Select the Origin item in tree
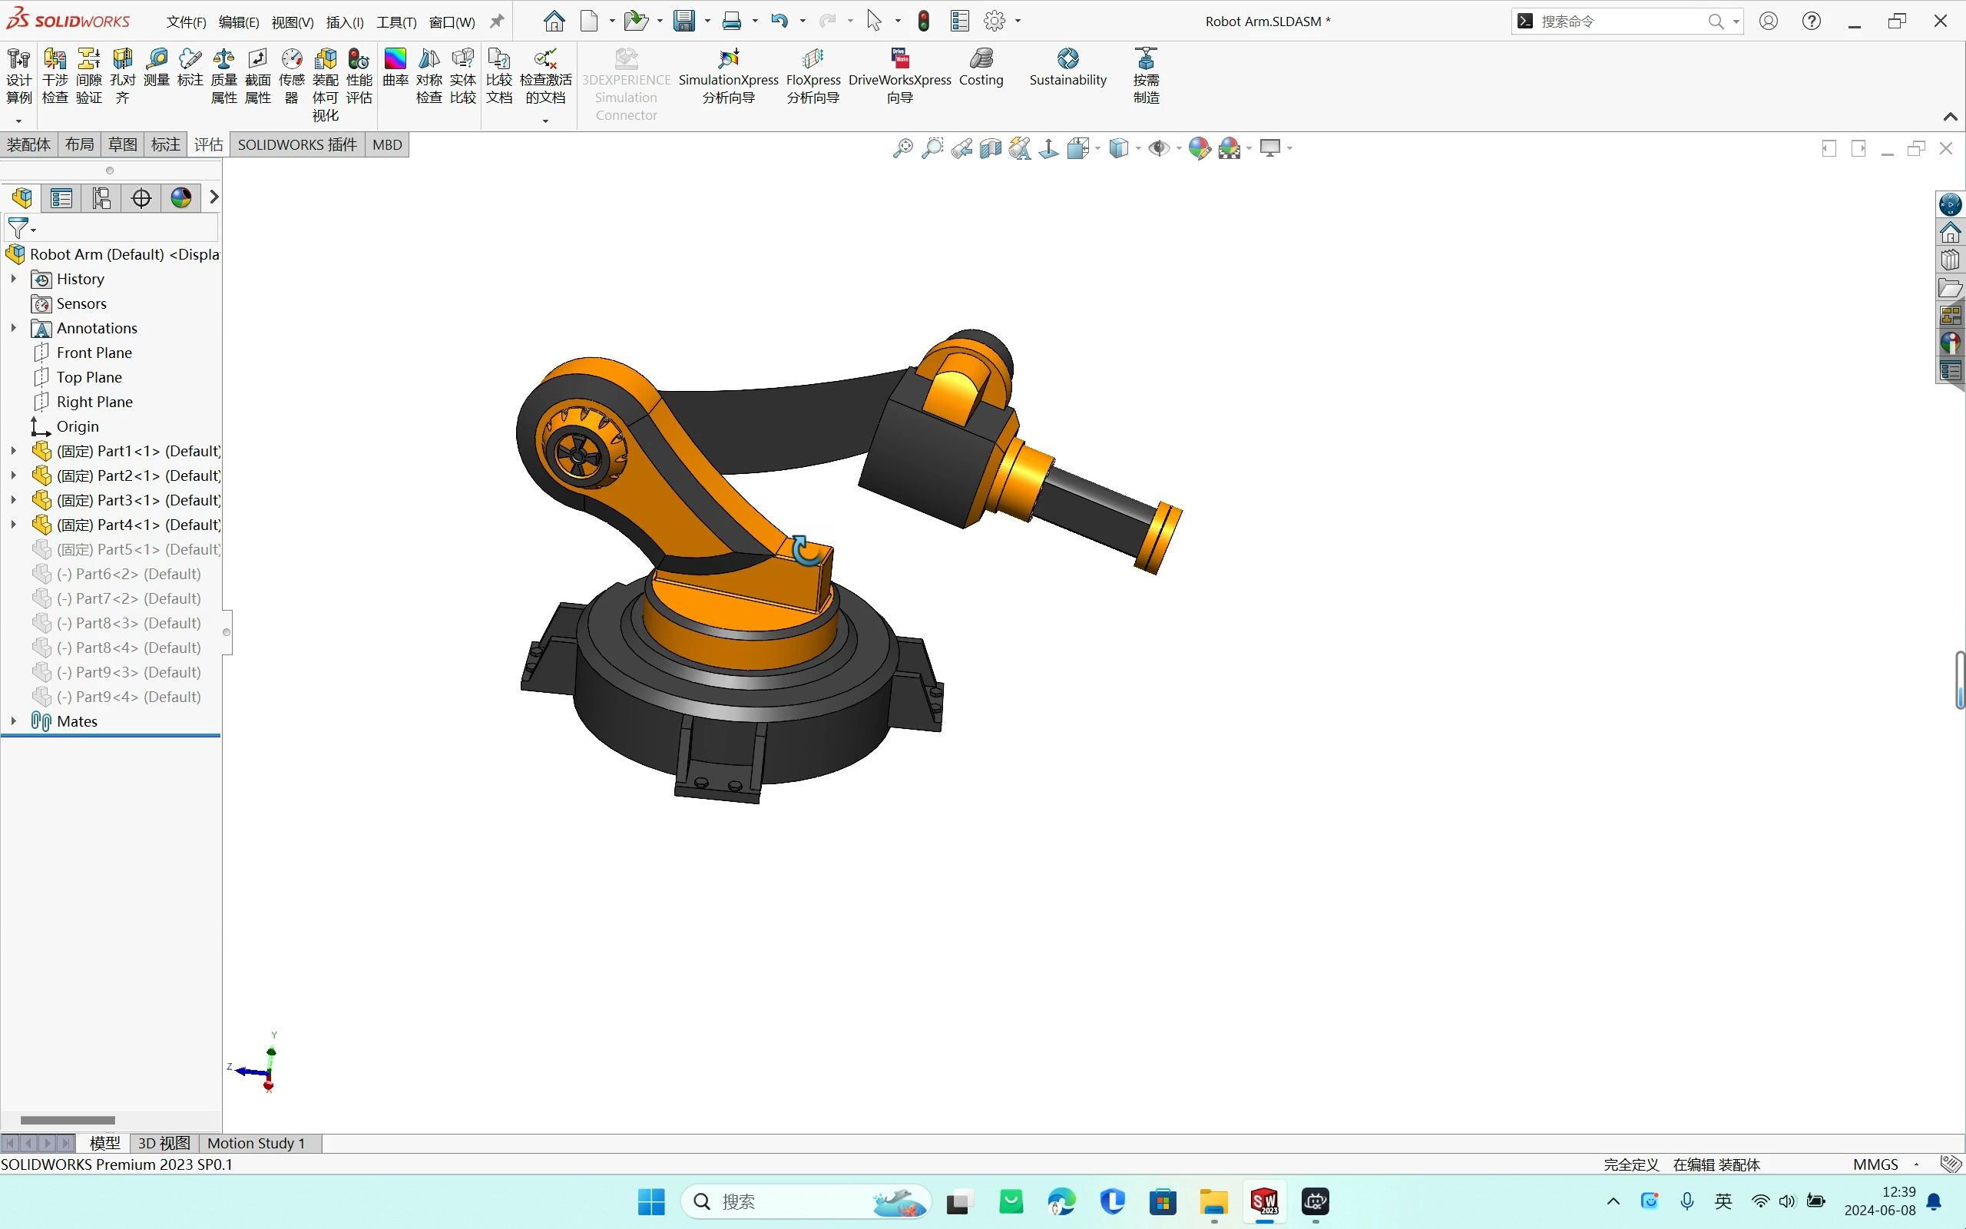The height and width of the screenshot is (1229, 1966). click(x=77, y=426)
